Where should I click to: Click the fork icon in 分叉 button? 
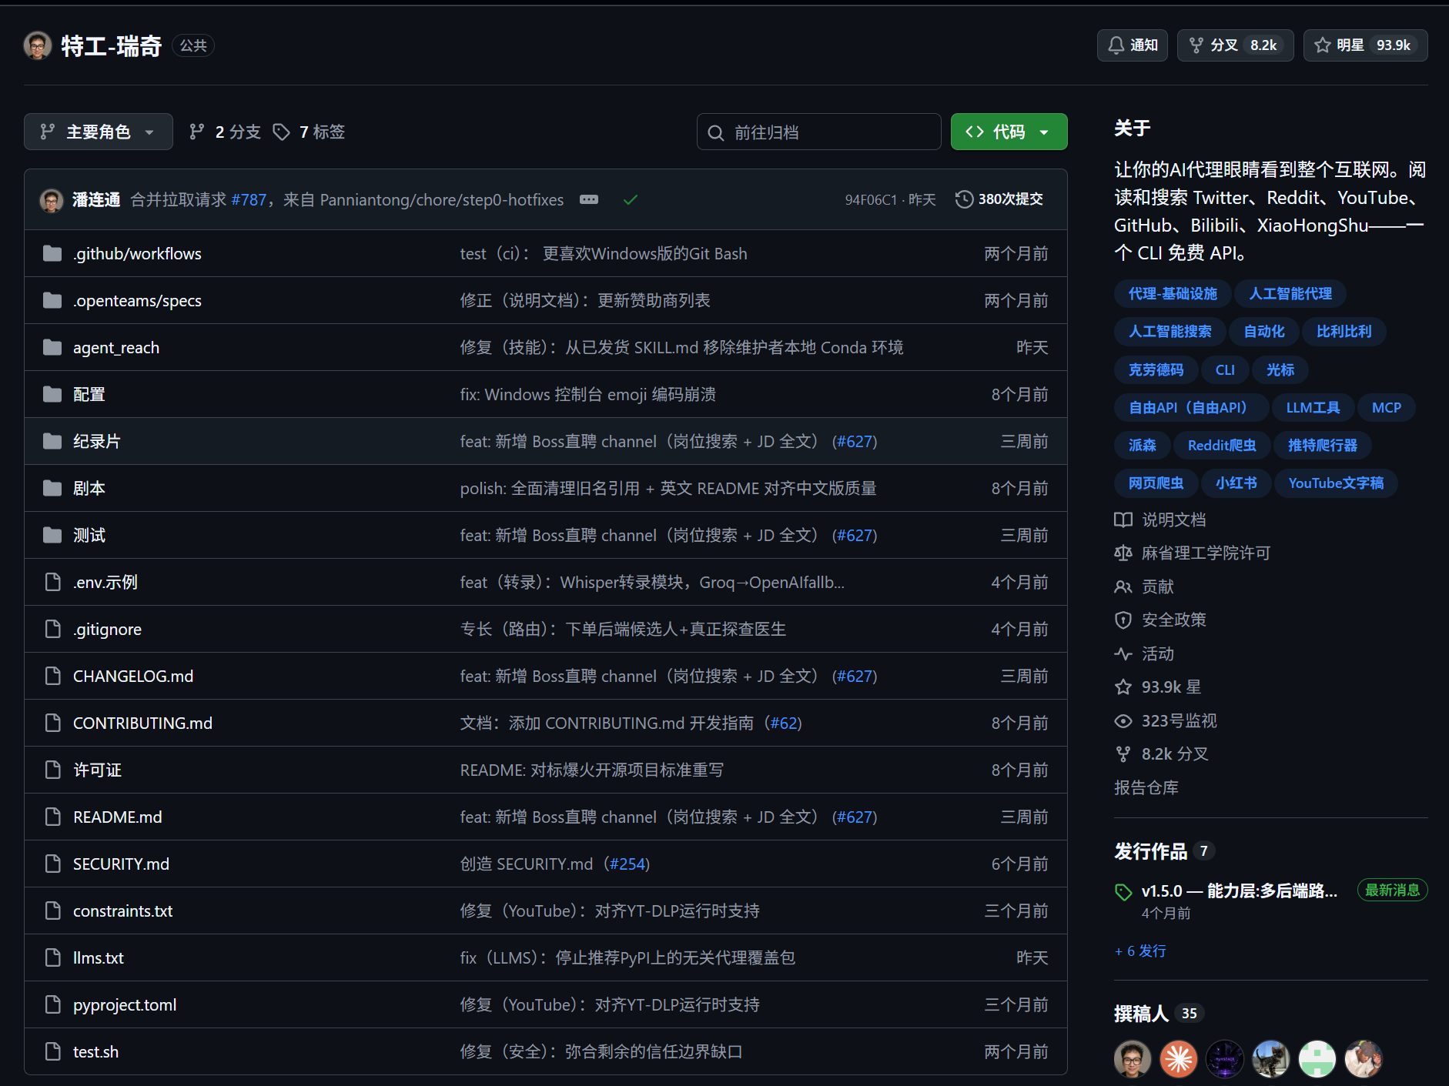pyautogui.click(x=1196, y=45)
